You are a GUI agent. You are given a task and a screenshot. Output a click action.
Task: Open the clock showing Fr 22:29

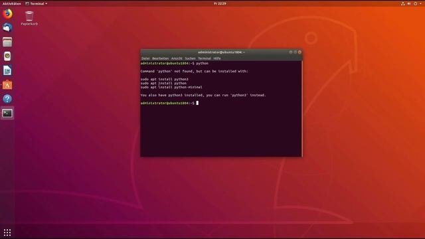point(220,3)
